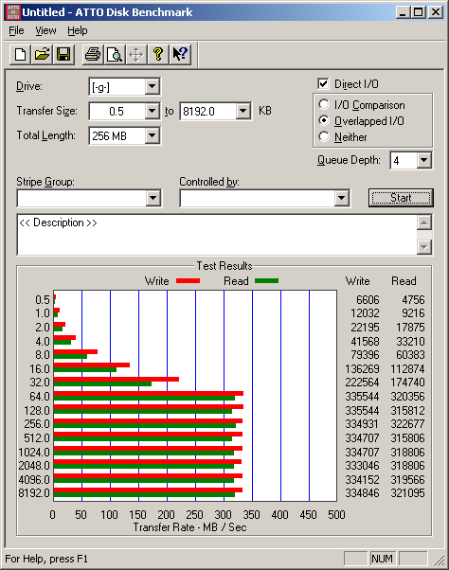449x570 pixels.
Task: Click the ATTO application icon in title bar
Action: tap(13, 12)
